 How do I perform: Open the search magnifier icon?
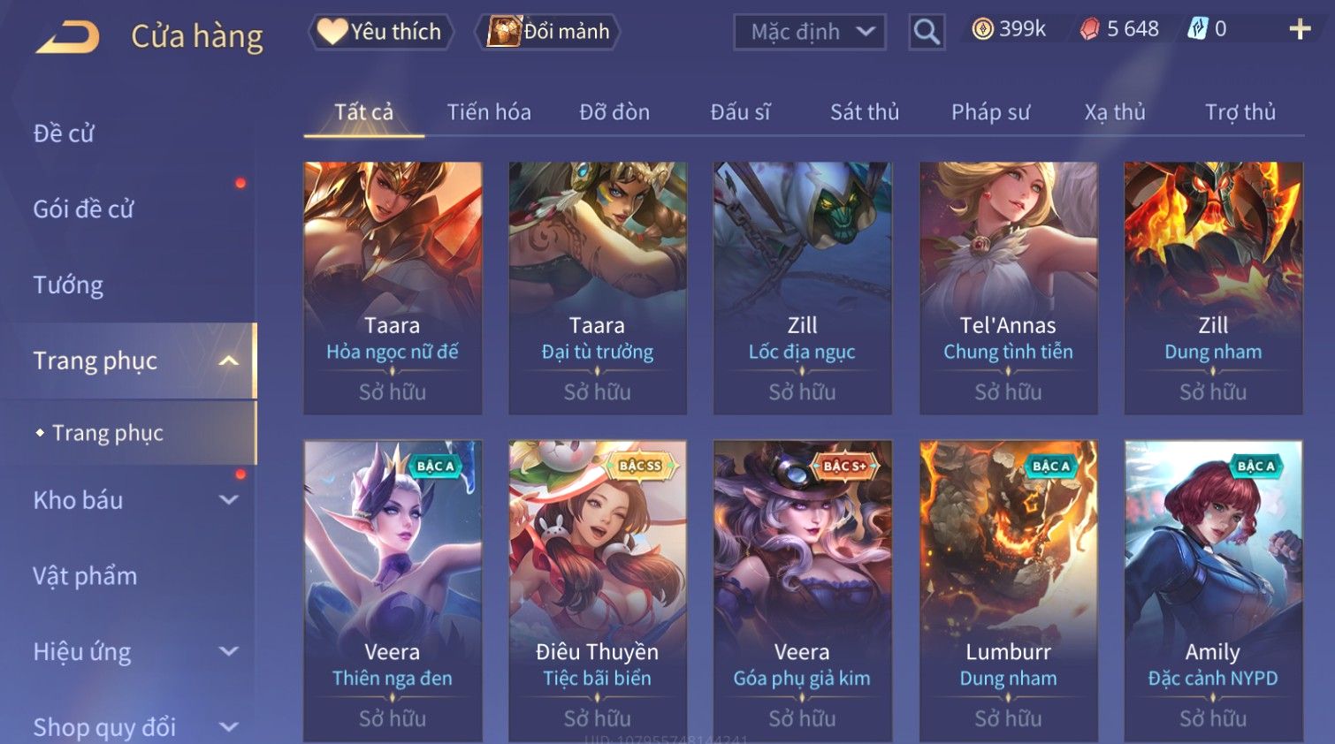(927, 32)
